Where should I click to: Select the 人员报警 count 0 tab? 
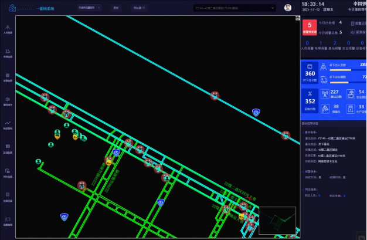[307, 45]
